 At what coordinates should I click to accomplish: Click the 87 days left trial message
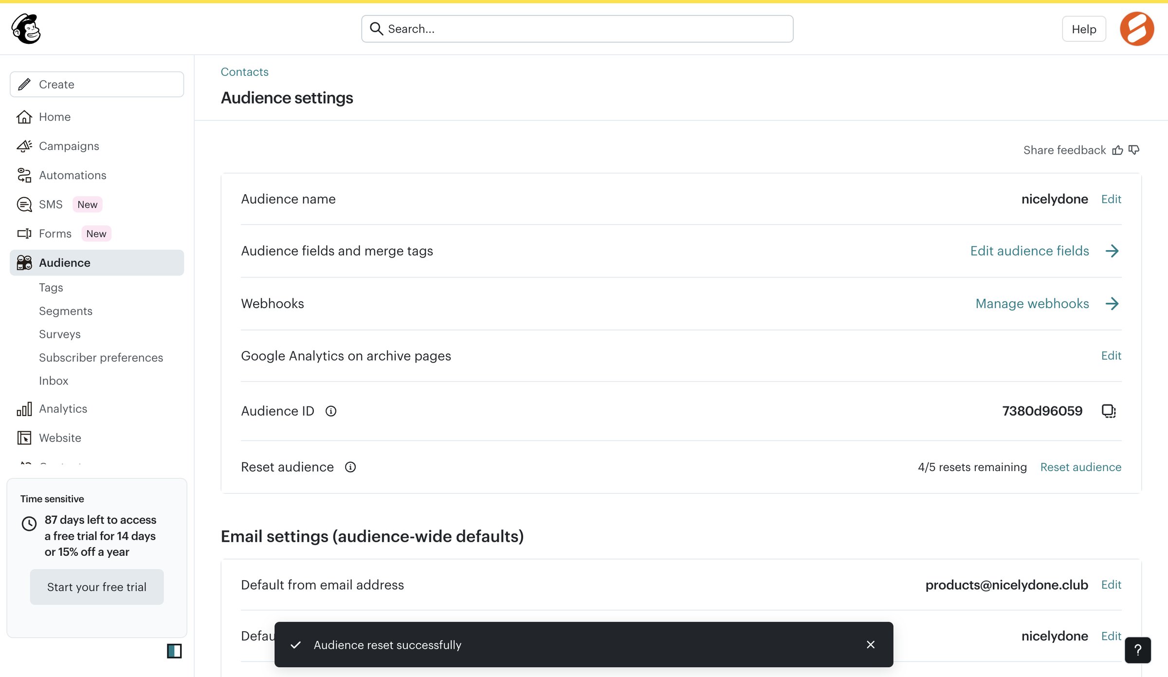tap(100, 536)
